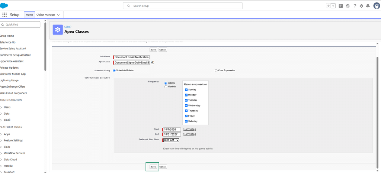Click the Quick Find input box
Screen dimensions: 381x173
click(x=20, y=25)
